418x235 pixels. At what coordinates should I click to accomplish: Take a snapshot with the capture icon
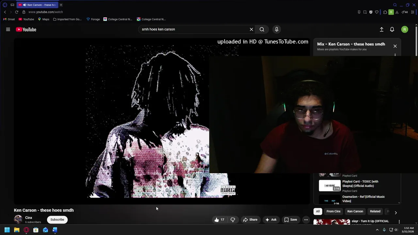[365, 12]
